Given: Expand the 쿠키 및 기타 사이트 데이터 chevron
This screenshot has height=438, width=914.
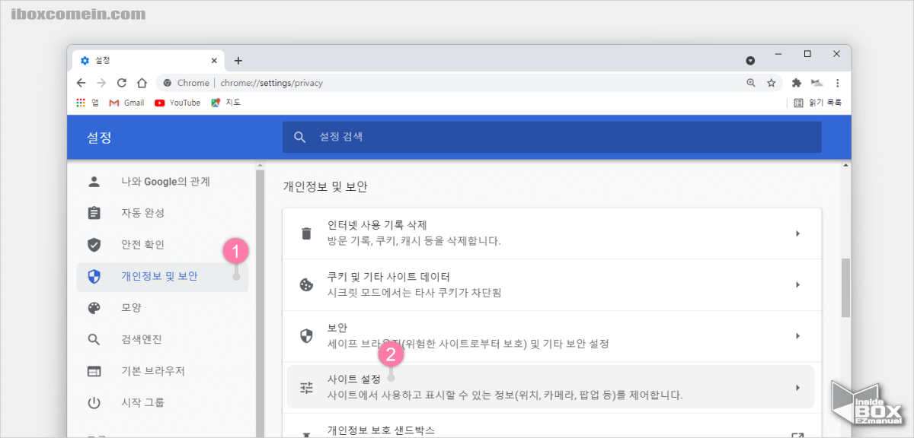Looking at the screenshot, I should pyautogui.click(x=798, y=283).
